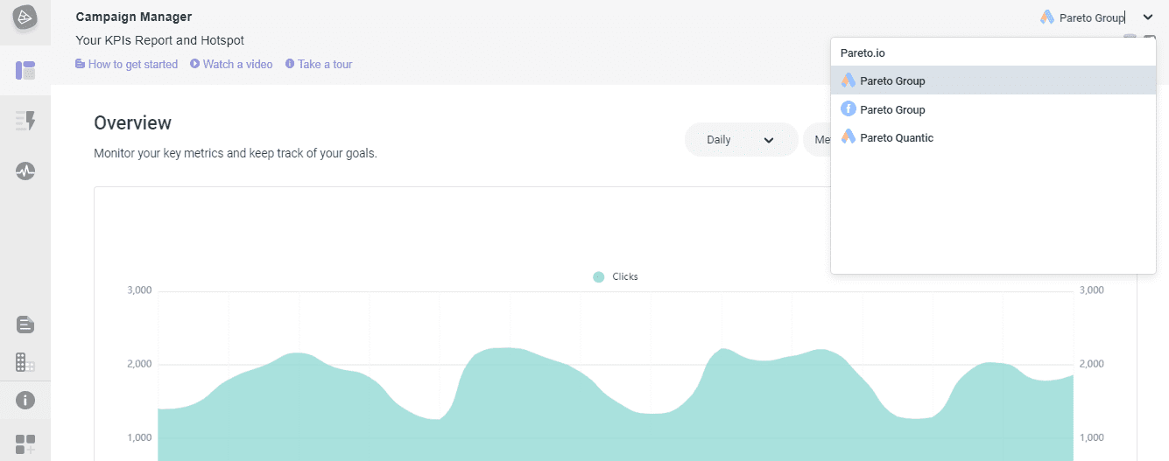
Task: Select Facebook Pareto Group account
Action: [892, 110]
